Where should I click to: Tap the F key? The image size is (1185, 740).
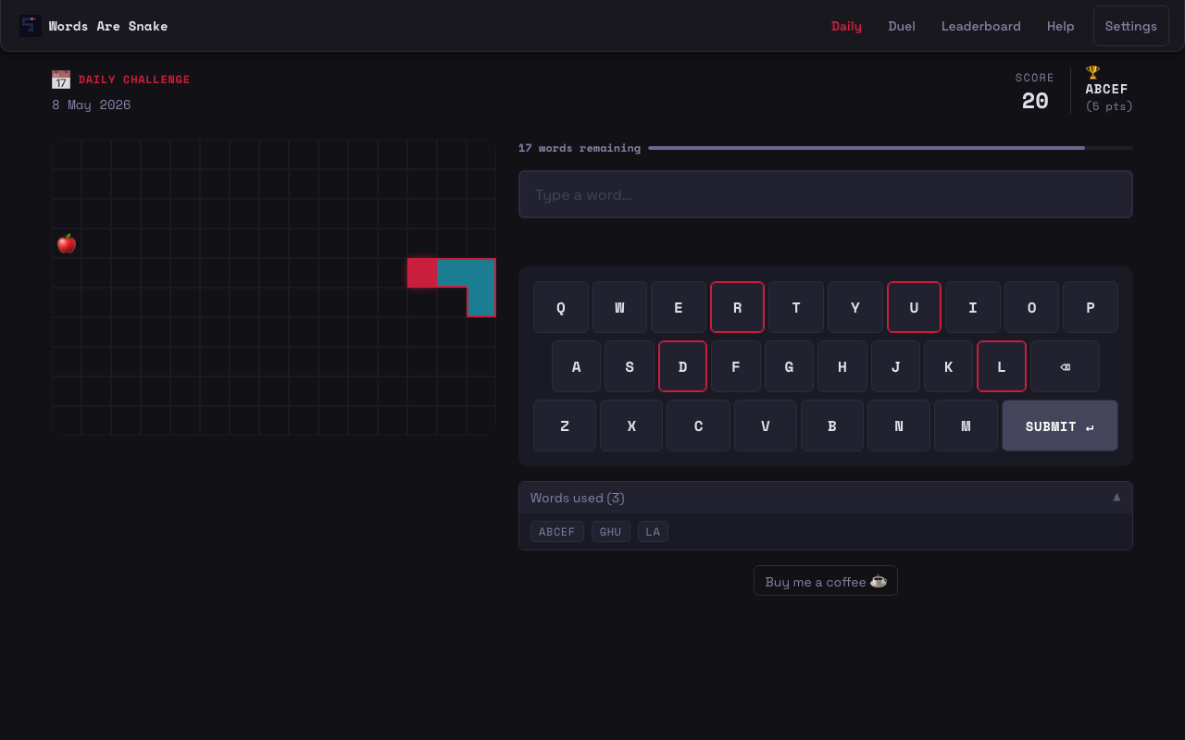pyautogui.click(x=736, y=366)
